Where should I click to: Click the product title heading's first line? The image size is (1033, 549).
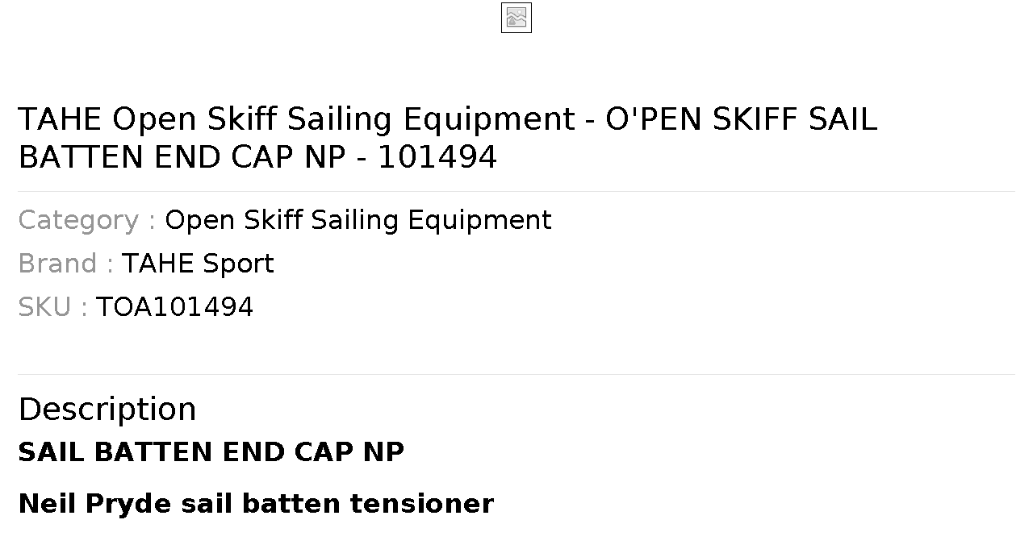(447, 119)
